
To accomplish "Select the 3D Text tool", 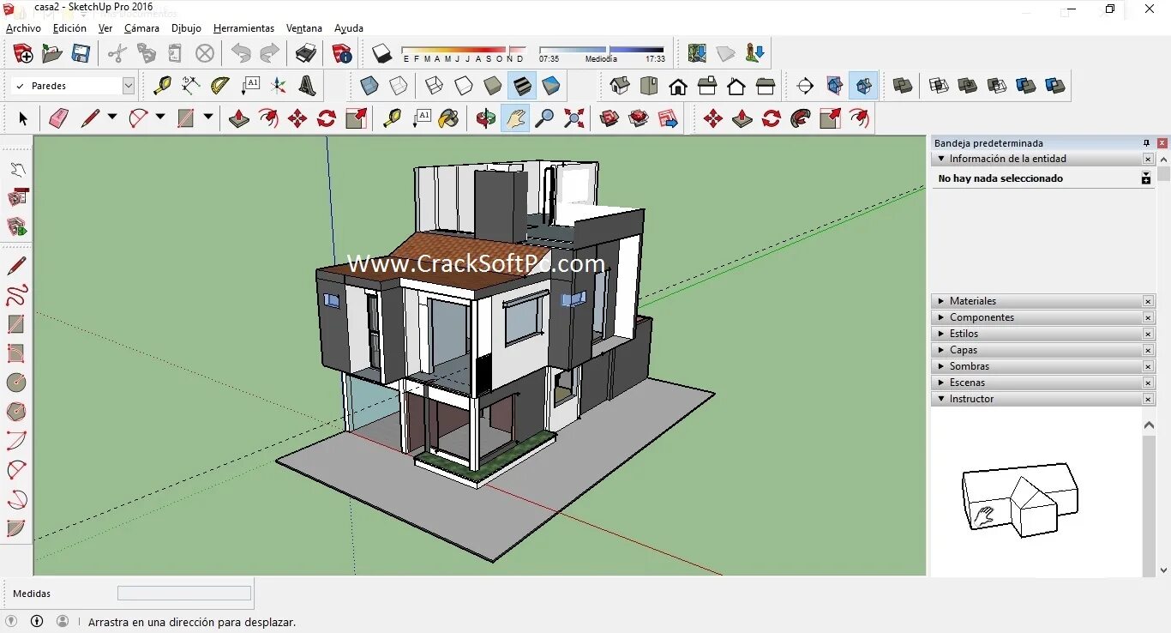I will click(308, 86).
